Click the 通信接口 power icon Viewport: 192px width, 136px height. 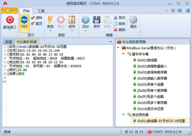pyautogui.click(x=10, y=20)
